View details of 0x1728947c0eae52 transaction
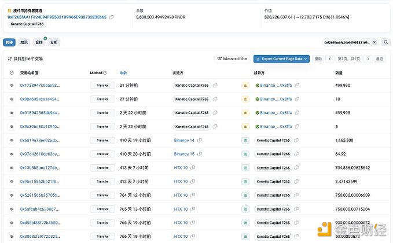The width and height of the screenshot is (393, 243). coord(12,86)
